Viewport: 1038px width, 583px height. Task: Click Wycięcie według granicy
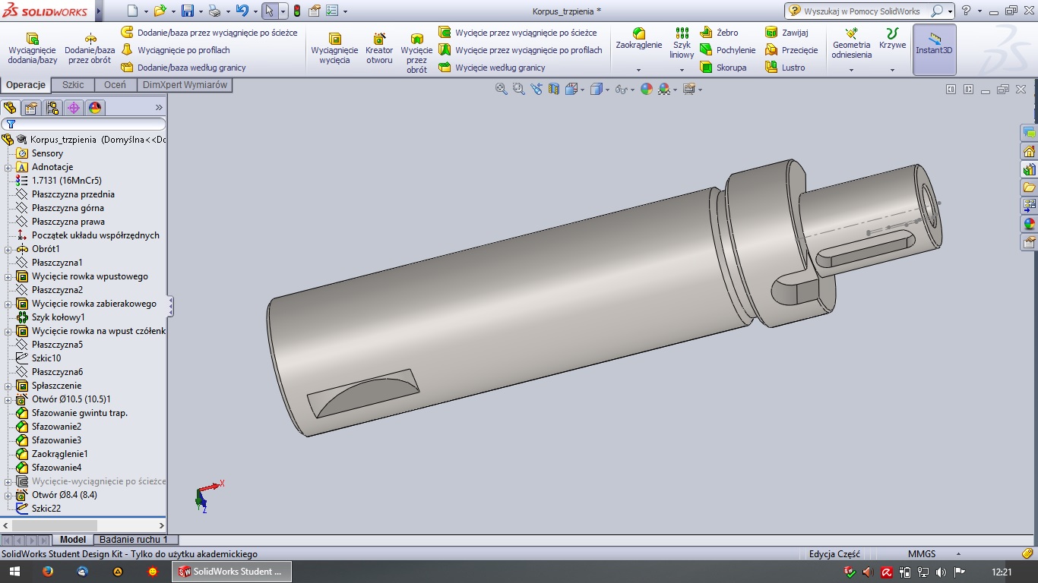point(492,68)
